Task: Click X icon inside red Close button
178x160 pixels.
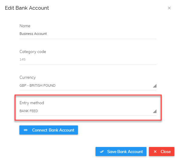Action: pos(155,152)
